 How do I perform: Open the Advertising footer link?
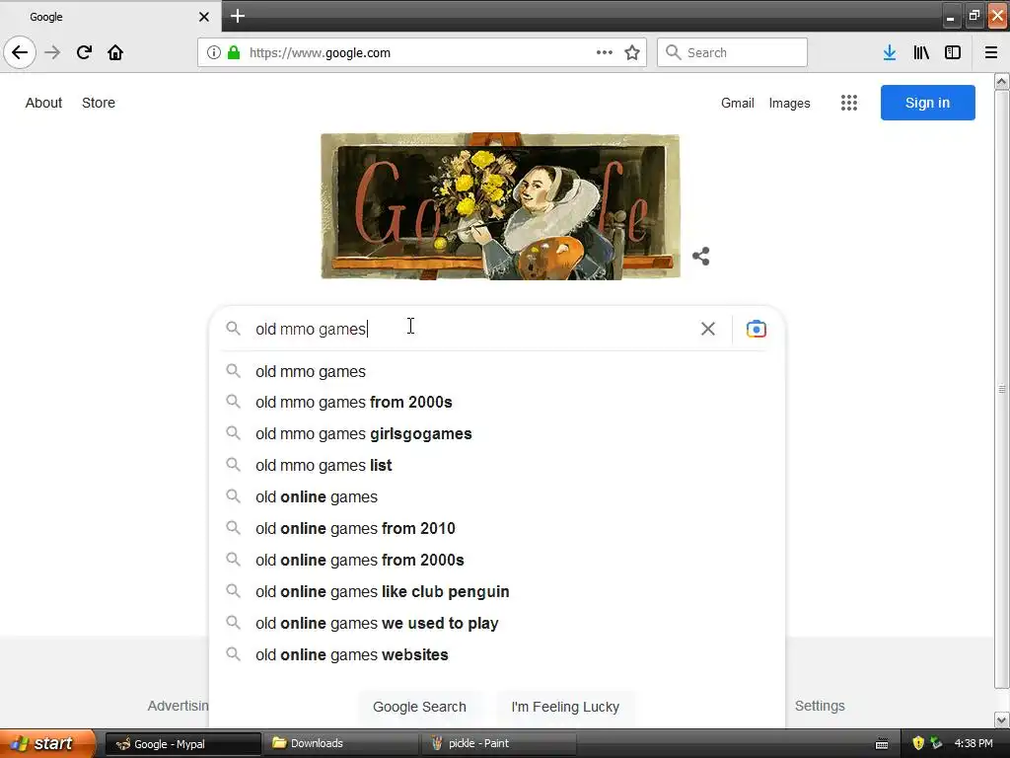[178, 706]
